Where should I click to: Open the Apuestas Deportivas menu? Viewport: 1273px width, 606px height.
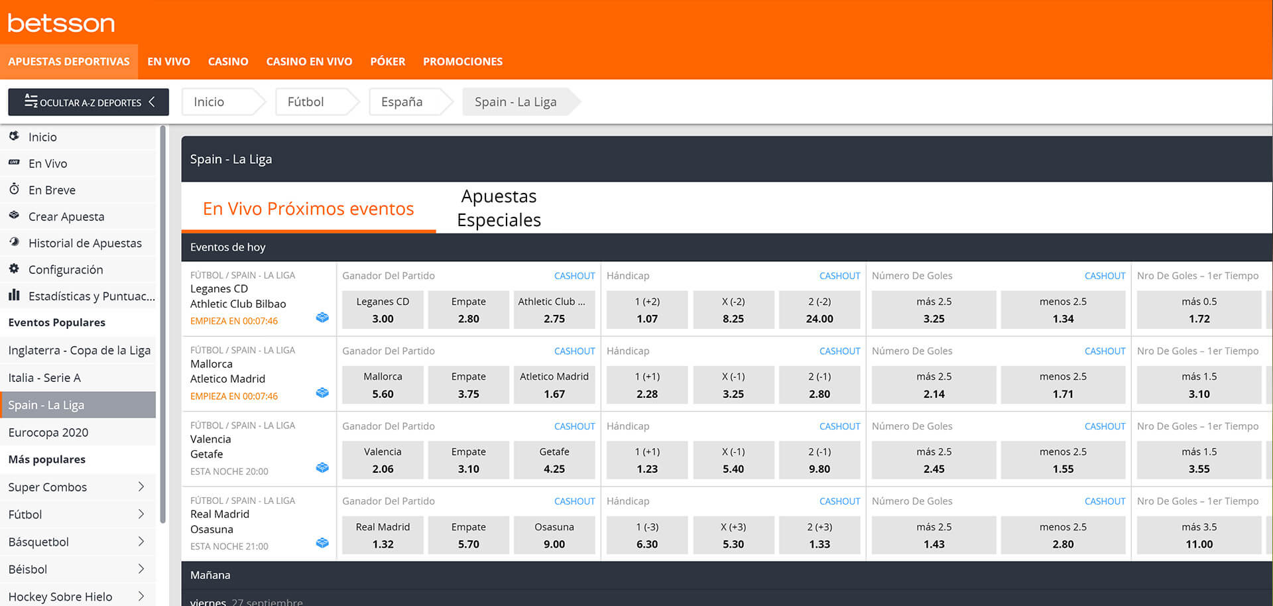69,62
